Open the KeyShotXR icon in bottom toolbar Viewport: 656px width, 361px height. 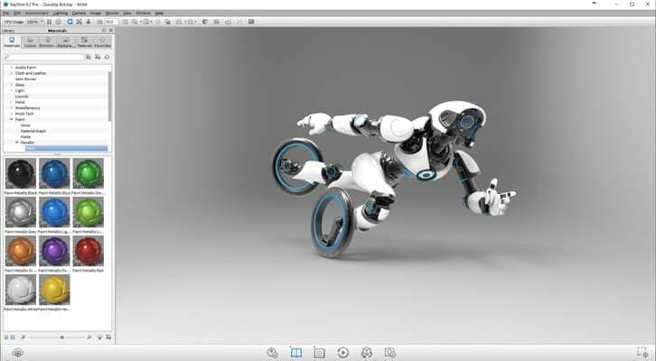pyautogui.click(x=367, y=352)
